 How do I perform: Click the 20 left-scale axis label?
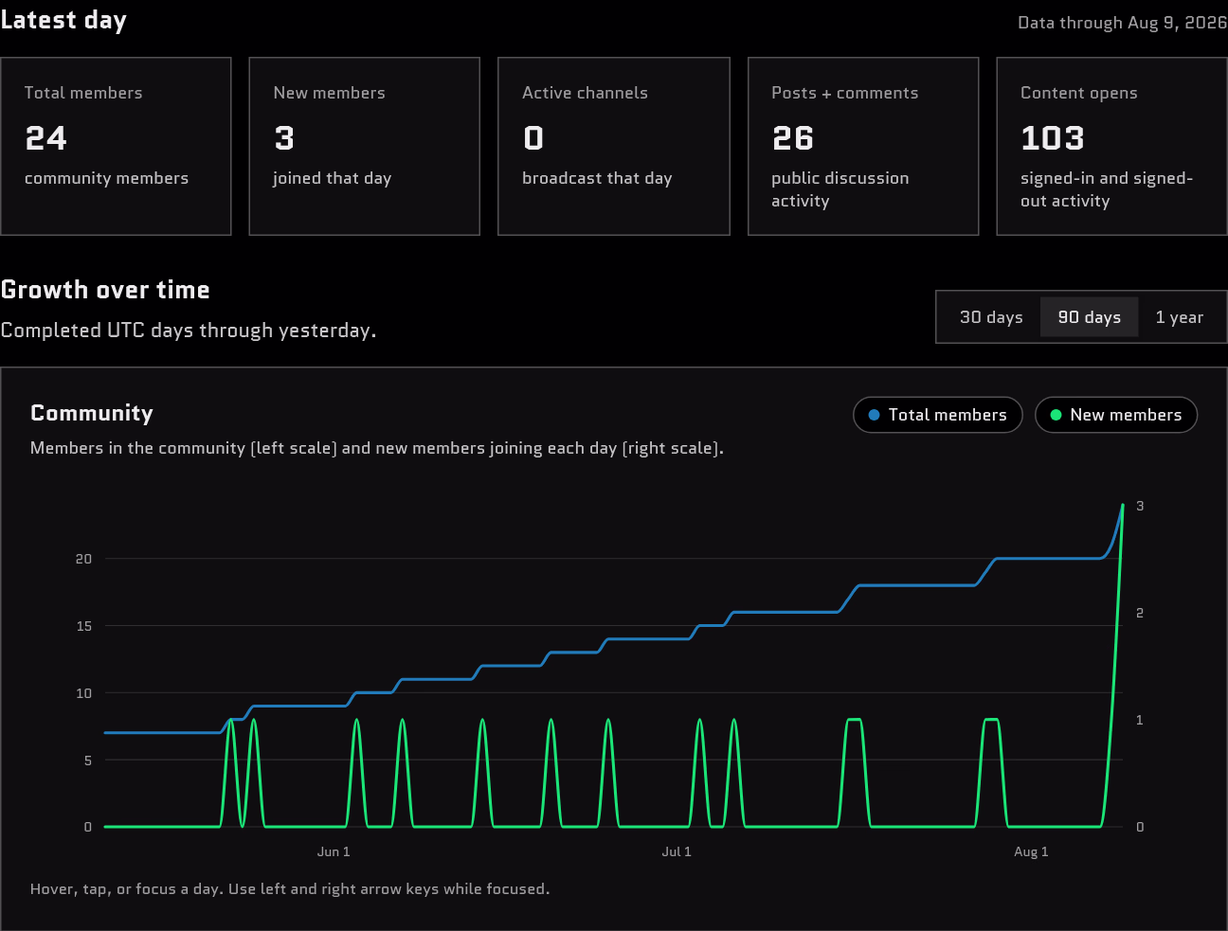point(84,559)
